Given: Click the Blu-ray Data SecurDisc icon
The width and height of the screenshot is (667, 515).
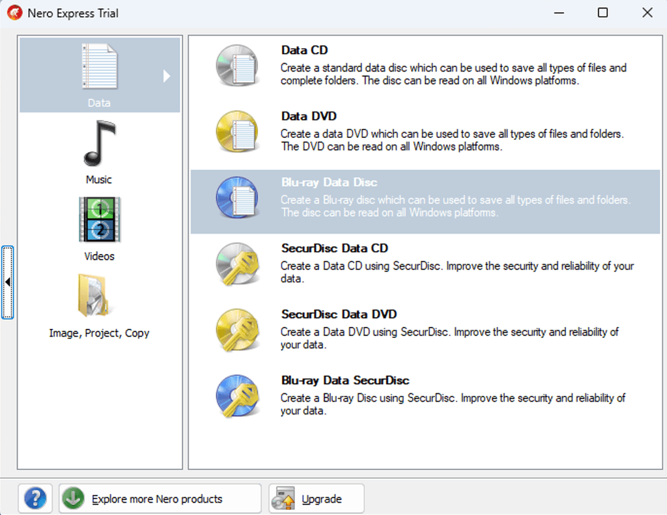Looking at the screenshot, I should 237,395.
